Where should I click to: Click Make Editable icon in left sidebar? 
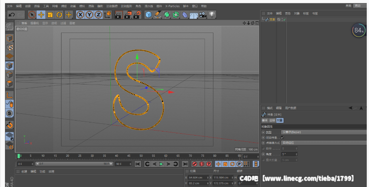pos(9,27)
